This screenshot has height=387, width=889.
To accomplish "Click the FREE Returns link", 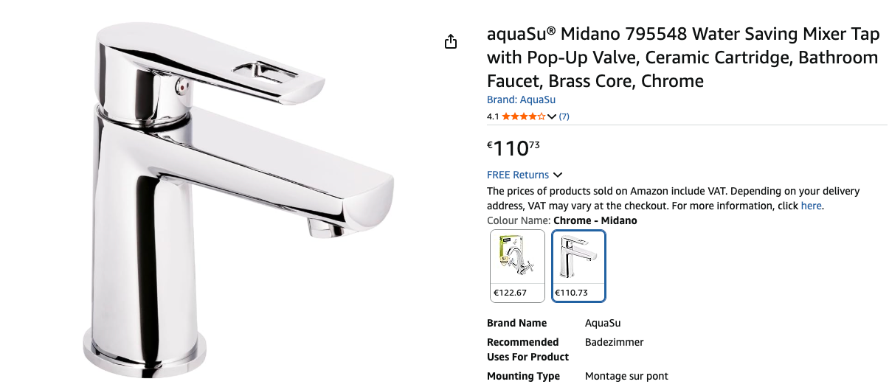I will click(x=518, y=175).
